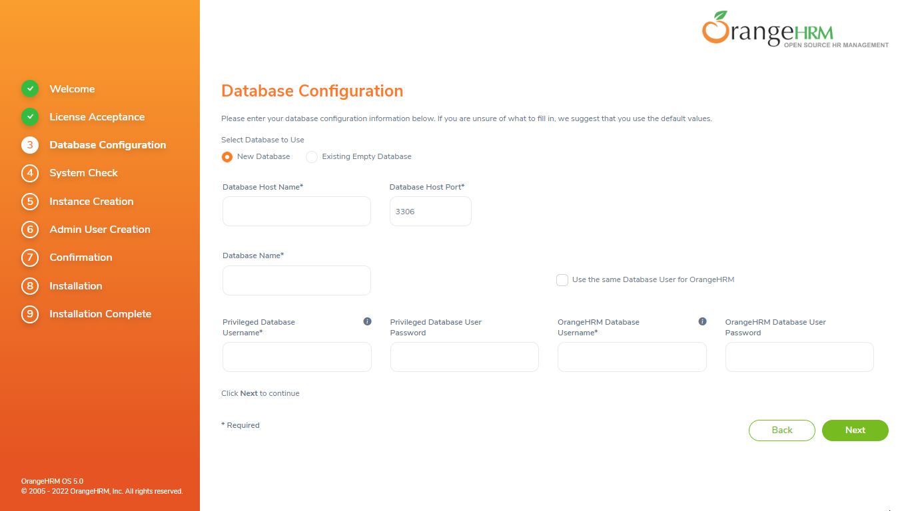
Task: Open the System Check step
Action: 84,173
